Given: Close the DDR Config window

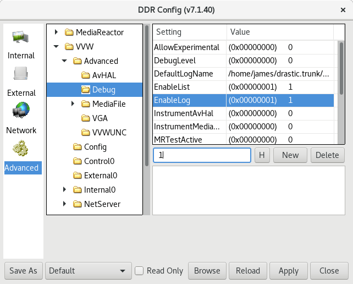Looking at the screenshot, I should 343,10.
